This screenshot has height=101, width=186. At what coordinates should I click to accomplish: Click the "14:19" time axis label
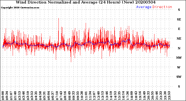[x=111, y=96]
